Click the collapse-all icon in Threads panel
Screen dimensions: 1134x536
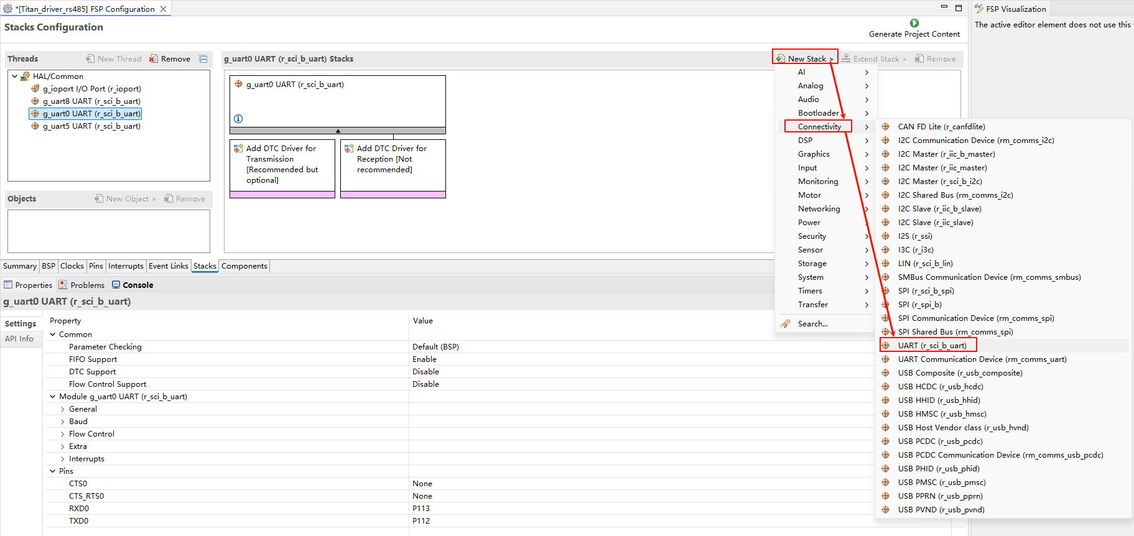[203, 59]
